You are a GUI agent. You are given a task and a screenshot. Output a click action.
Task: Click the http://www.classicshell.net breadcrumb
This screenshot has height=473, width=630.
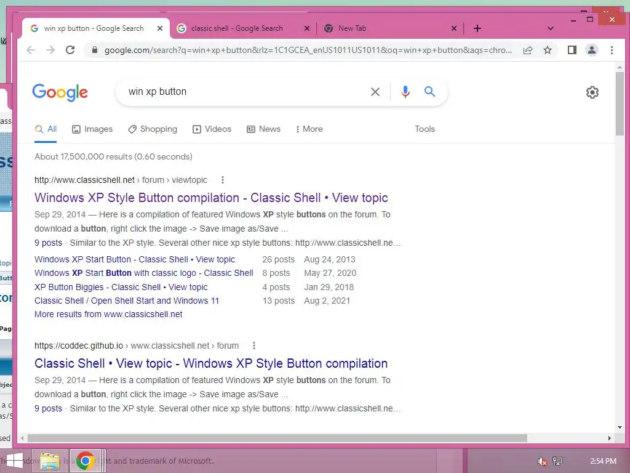tap(84, 180)
